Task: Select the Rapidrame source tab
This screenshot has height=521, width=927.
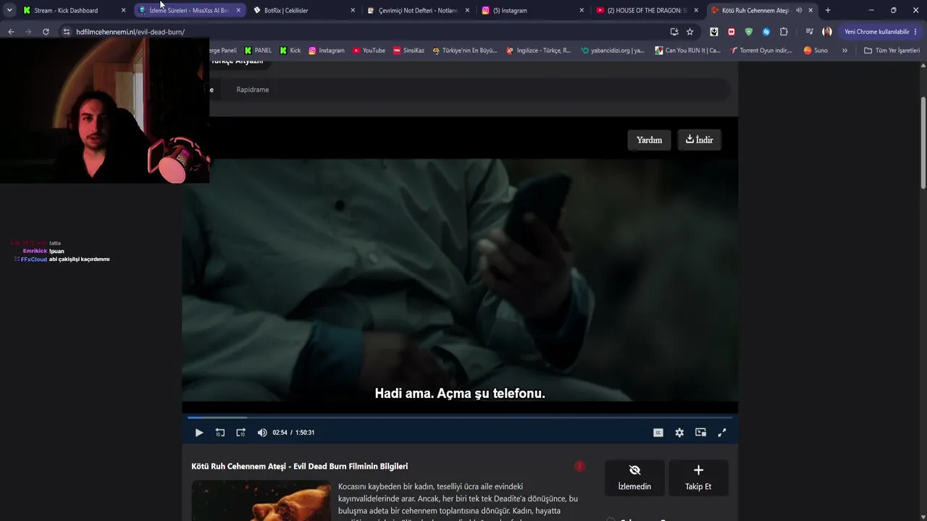Action: (253, 90)
